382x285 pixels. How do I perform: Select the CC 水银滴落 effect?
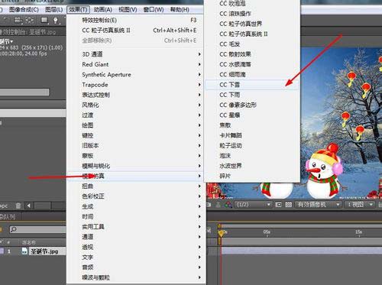click(x=251, y=64)
